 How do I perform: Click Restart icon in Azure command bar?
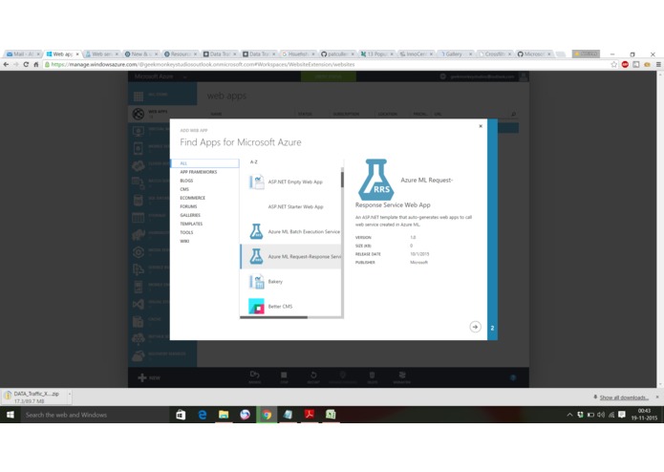[313, 375]
